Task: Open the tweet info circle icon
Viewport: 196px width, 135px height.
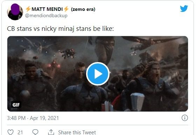Action: point(185,118)
